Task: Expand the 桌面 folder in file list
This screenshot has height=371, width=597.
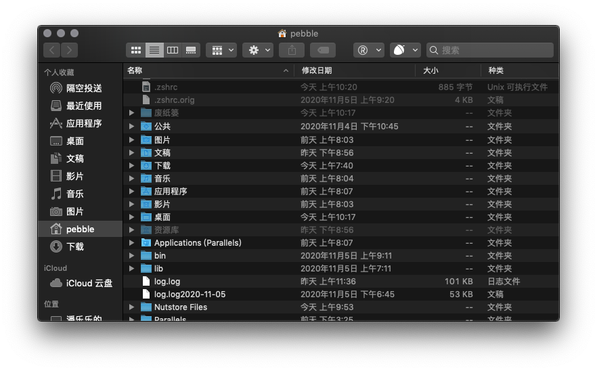Action: (x=131, y=217)
